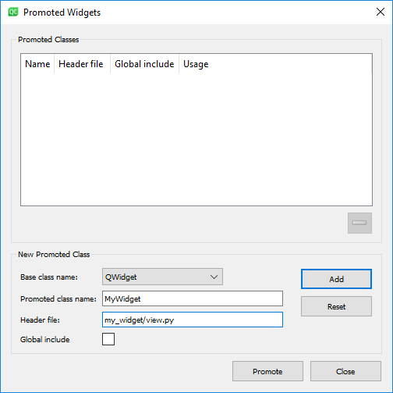
Task: Click the minus remove-class button
Action: click(x=359, y=223)
